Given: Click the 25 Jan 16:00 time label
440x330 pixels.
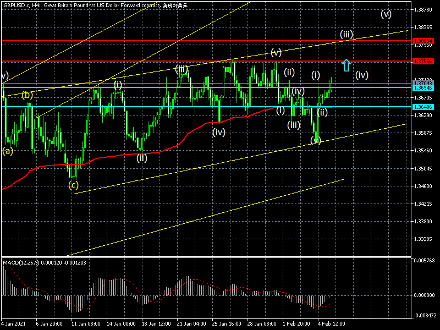Looking at the screenshot, I should click(227, 323).
